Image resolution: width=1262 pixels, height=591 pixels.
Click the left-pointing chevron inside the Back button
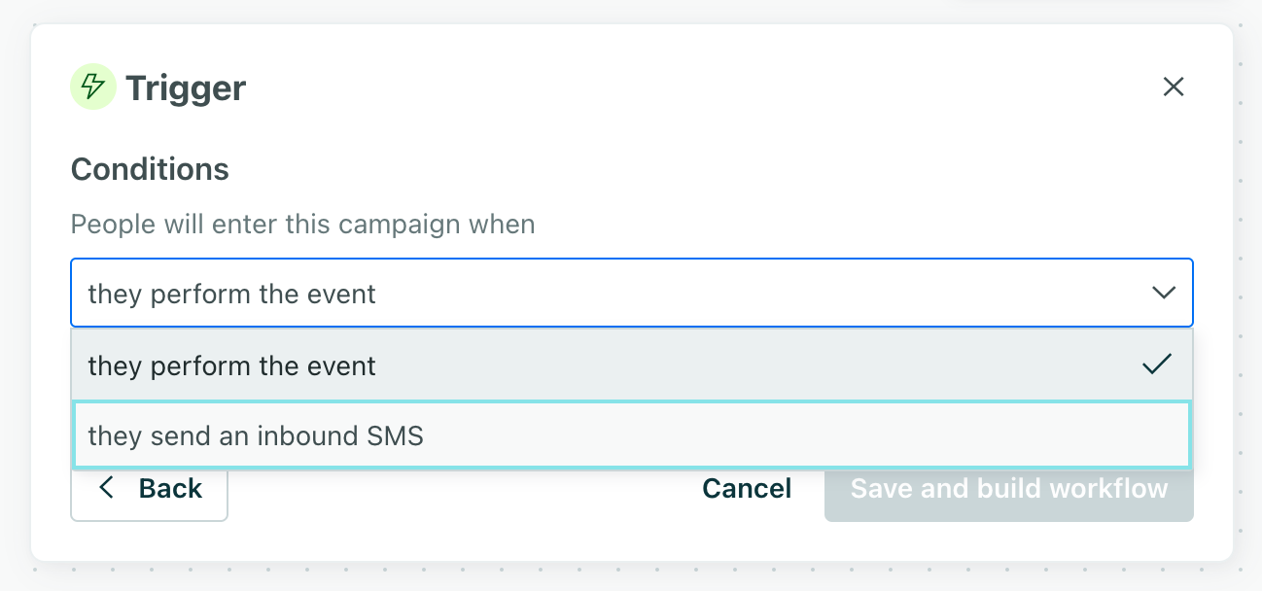click(107, 488)
